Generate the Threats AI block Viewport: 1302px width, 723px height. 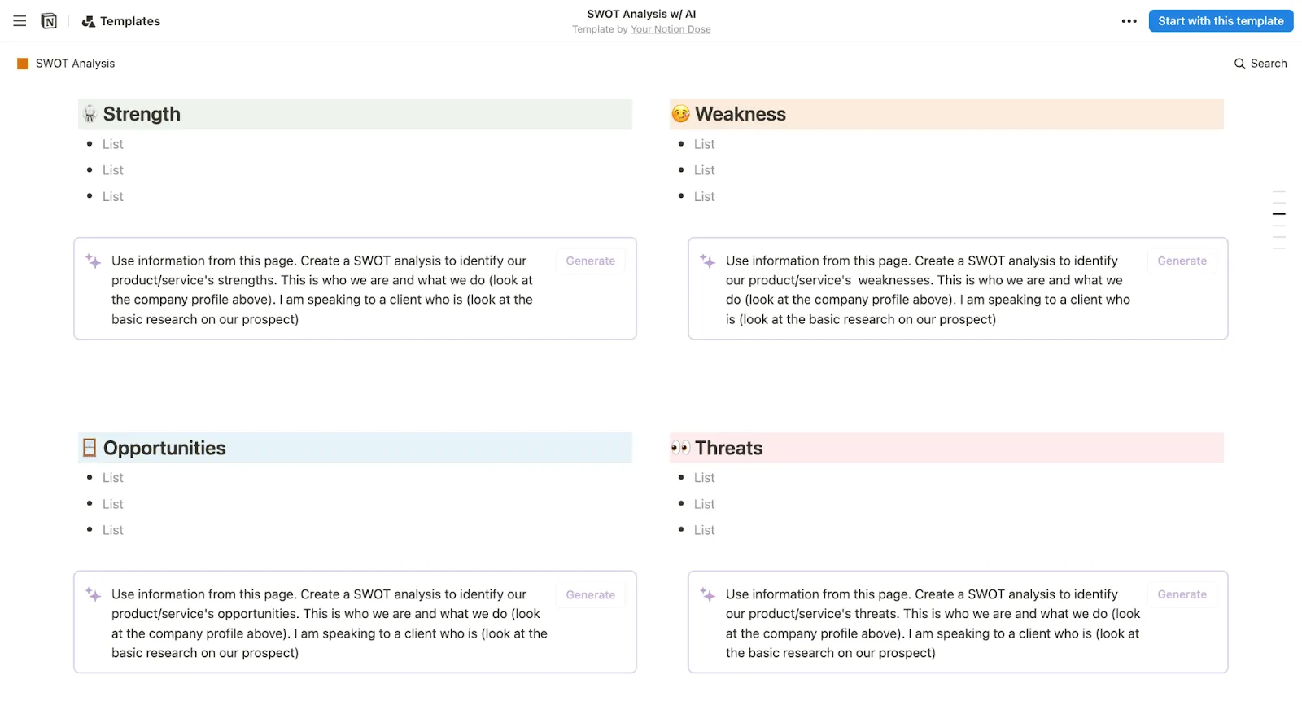pos(1182,594)
